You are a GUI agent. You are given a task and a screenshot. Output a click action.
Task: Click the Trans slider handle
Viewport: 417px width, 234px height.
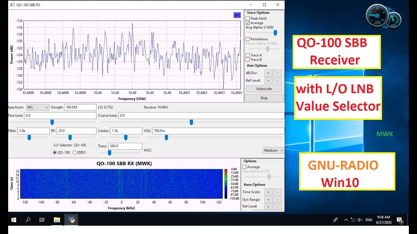point(109,153)
